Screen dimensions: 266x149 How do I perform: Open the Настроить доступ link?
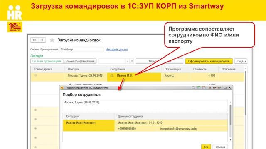pyautogui.click(x=117, y=50)
